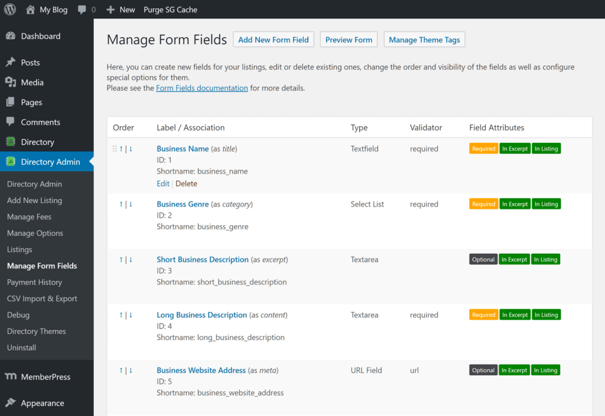The height and width of the screenshot is (416, 605).
Task: Delete the Business Name field
Action: (186, 184)
